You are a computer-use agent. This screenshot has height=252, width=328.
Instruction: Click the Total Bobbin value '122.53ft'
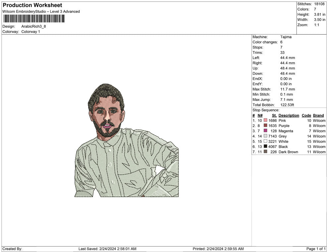click(x=287, y=105)
